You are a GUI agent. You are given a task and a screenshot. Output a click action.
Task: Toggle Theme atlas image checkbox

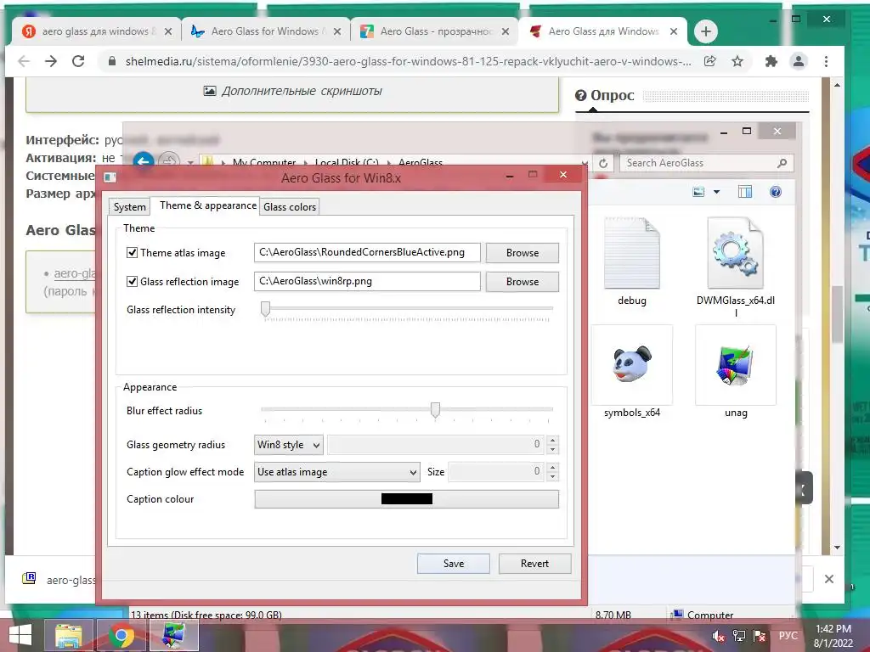[132, 253]
